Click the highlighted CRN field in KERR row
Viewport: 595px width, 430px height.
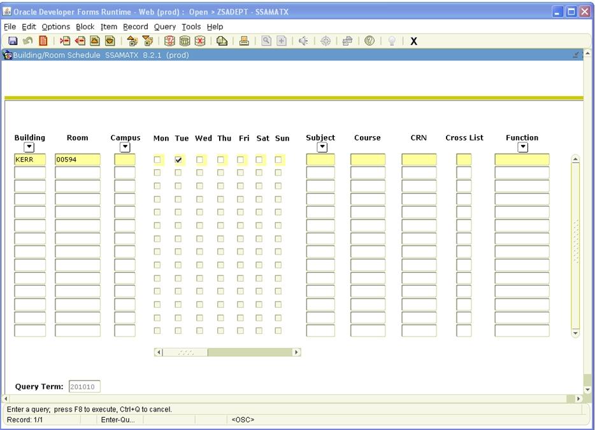[419, 160]
